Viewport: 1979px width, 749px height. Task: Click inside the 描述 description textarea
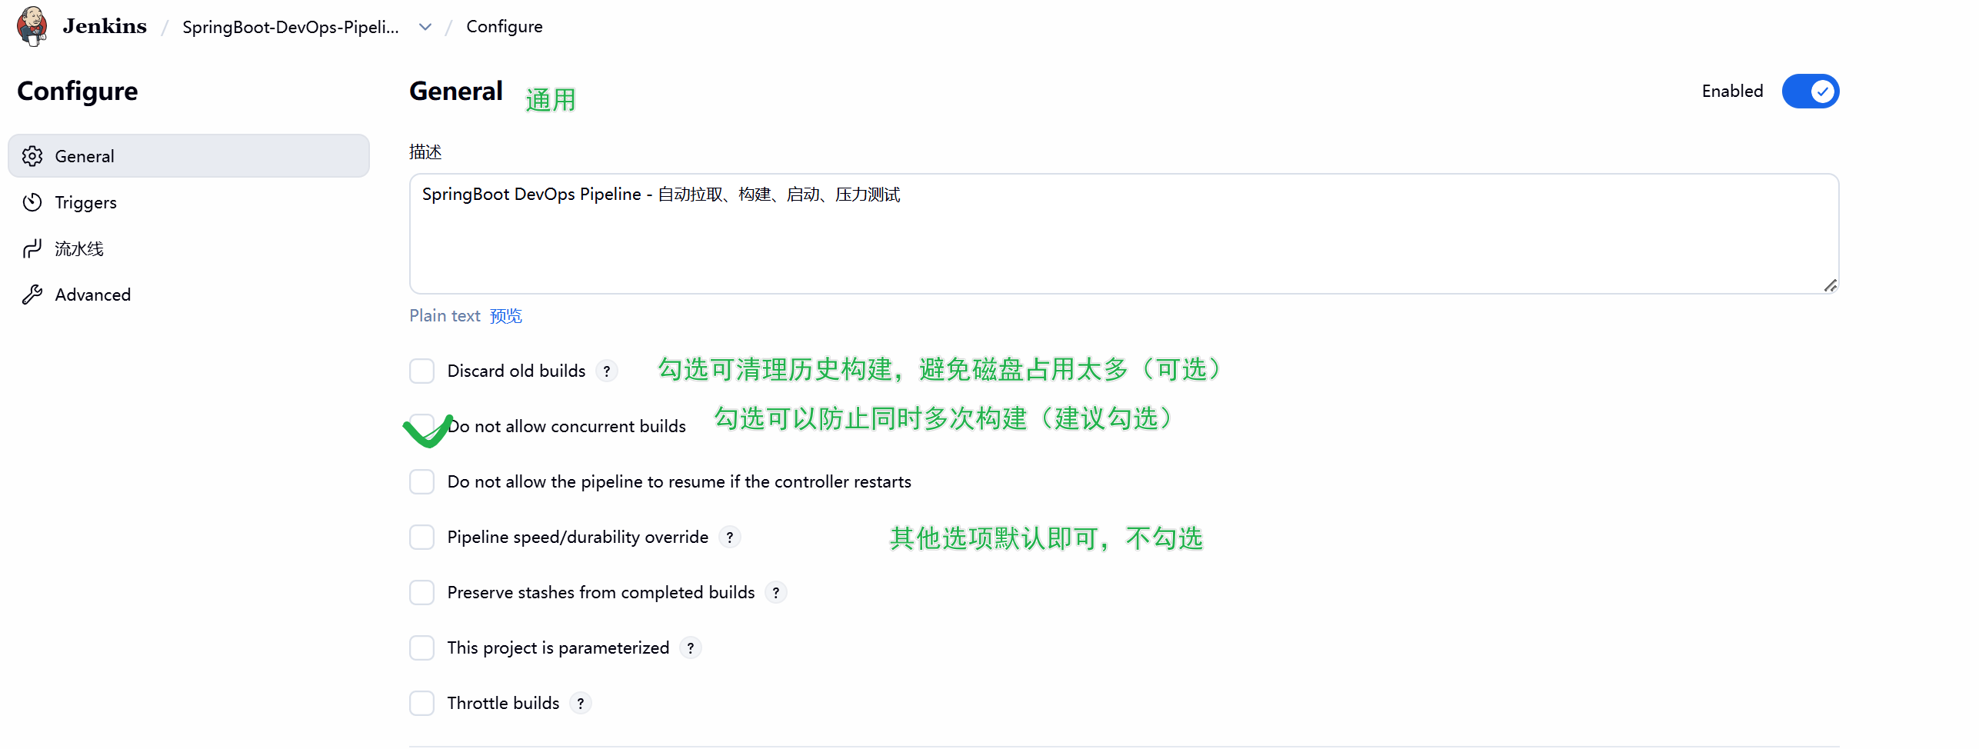[1124, 234]
